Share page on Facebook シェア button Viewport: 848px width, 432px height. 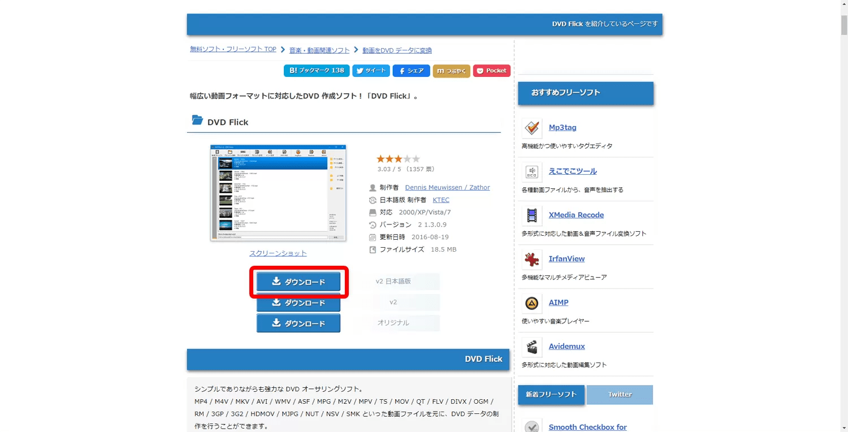(x=411, y=71)
